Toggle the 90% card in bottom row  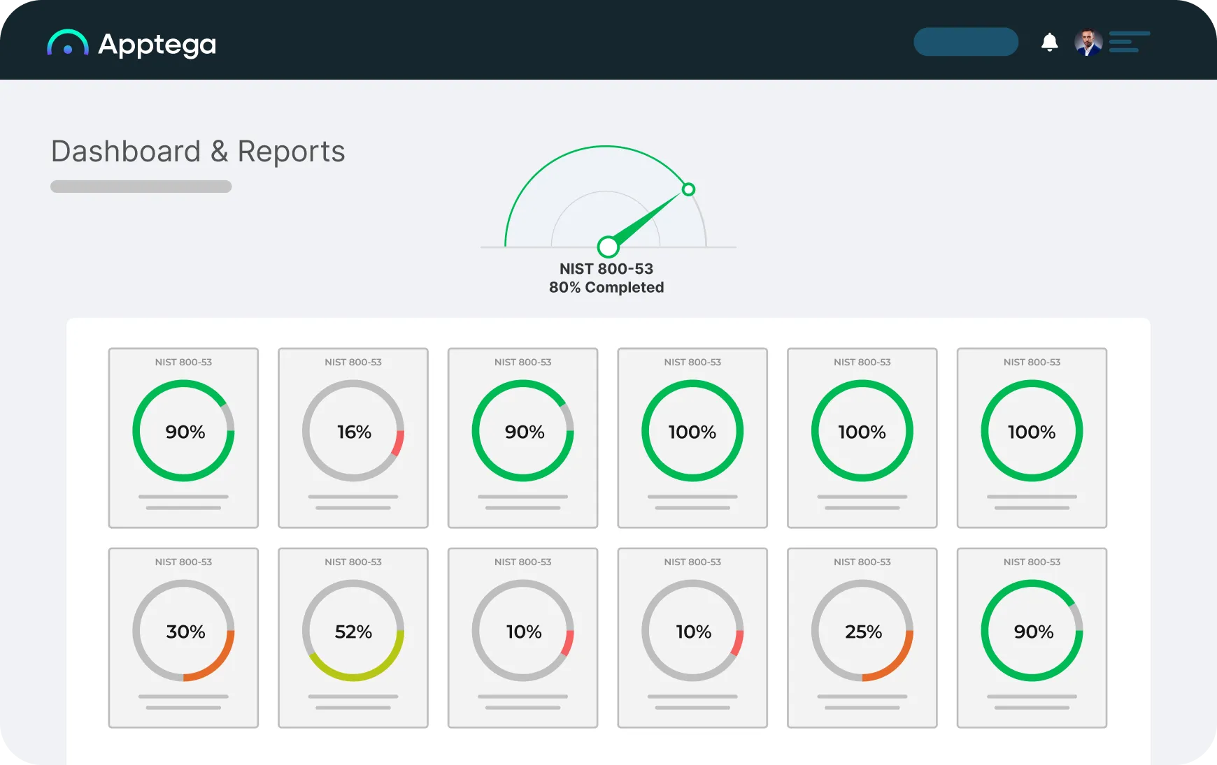click(1031, 631)
